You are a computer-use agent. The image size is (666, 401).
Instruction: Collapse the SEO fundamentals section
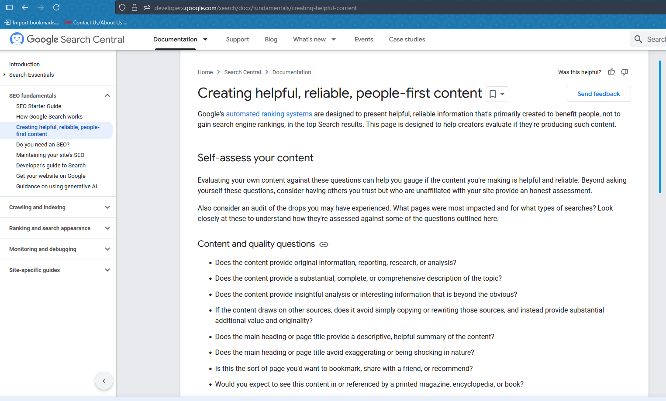pos(107,95)
